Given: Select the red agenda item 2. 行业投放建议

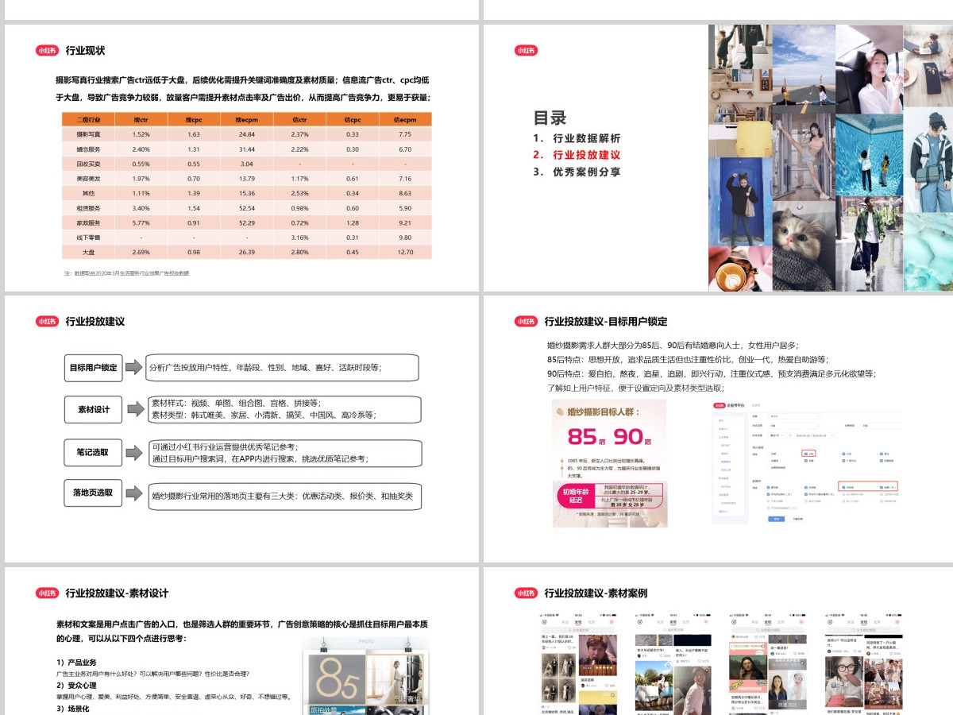Looking at the screenshot, I should [577, 155].
